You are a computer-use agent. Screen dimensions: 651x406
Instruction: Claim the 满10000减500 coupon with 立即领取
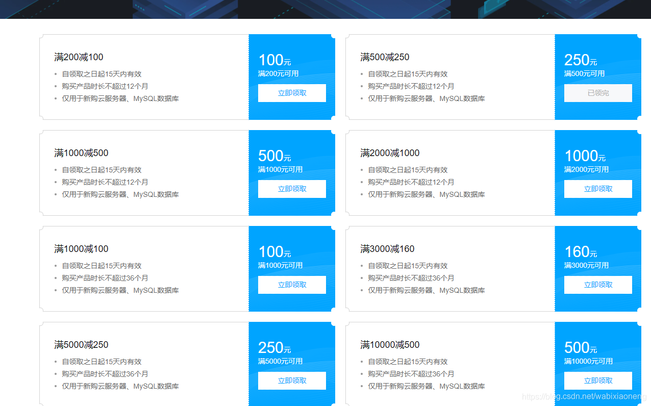(x=598, y=380)
